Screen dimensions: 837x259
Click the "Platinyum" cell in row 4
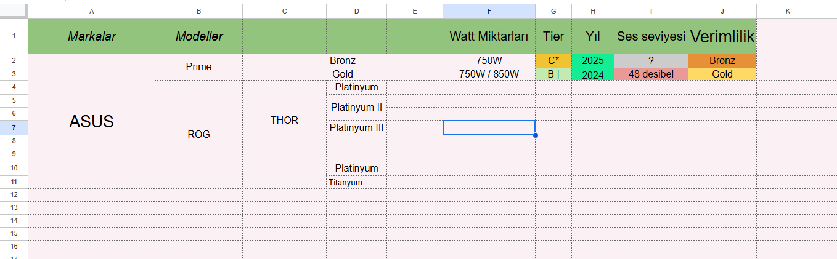356,87
